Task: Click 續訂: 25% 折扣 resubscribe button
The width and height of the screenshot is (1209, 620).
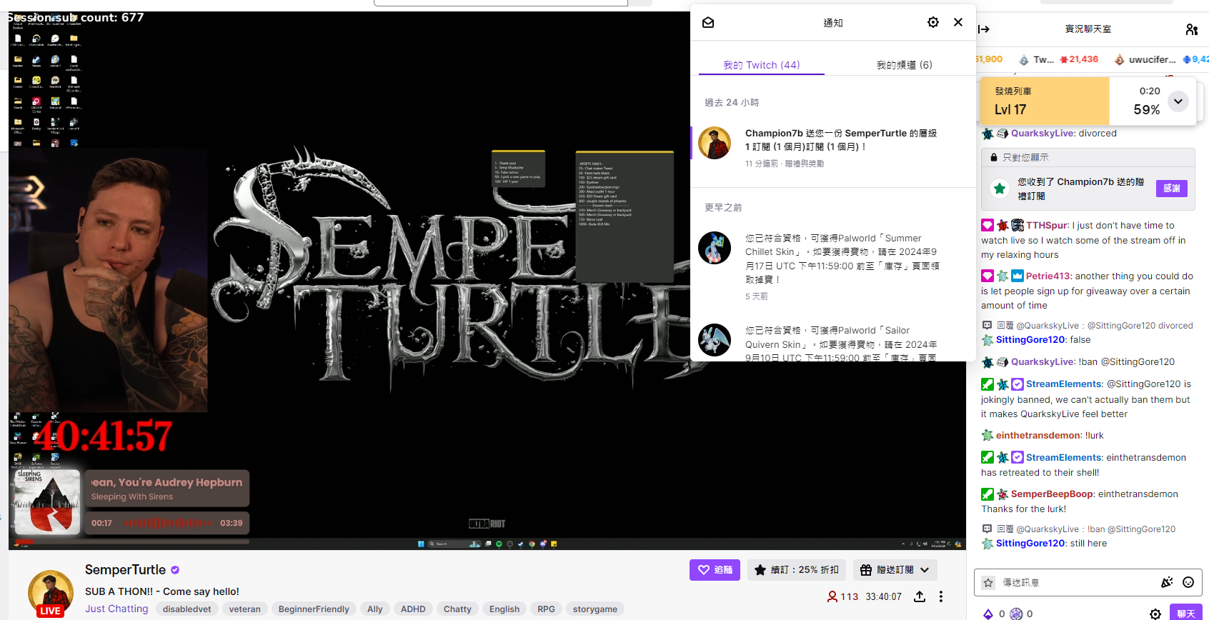Action: tap(797, 570)
